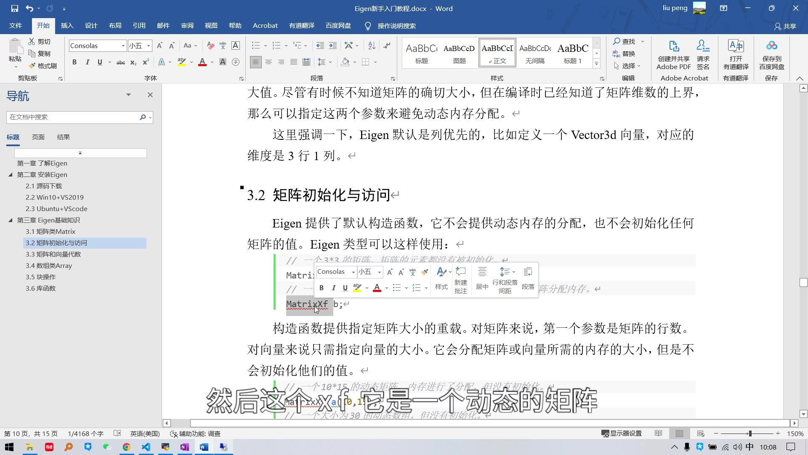Open the navigation pane options dropdown arrow
The width and height of the screenshot is (808, 455).
click(128, 95)
